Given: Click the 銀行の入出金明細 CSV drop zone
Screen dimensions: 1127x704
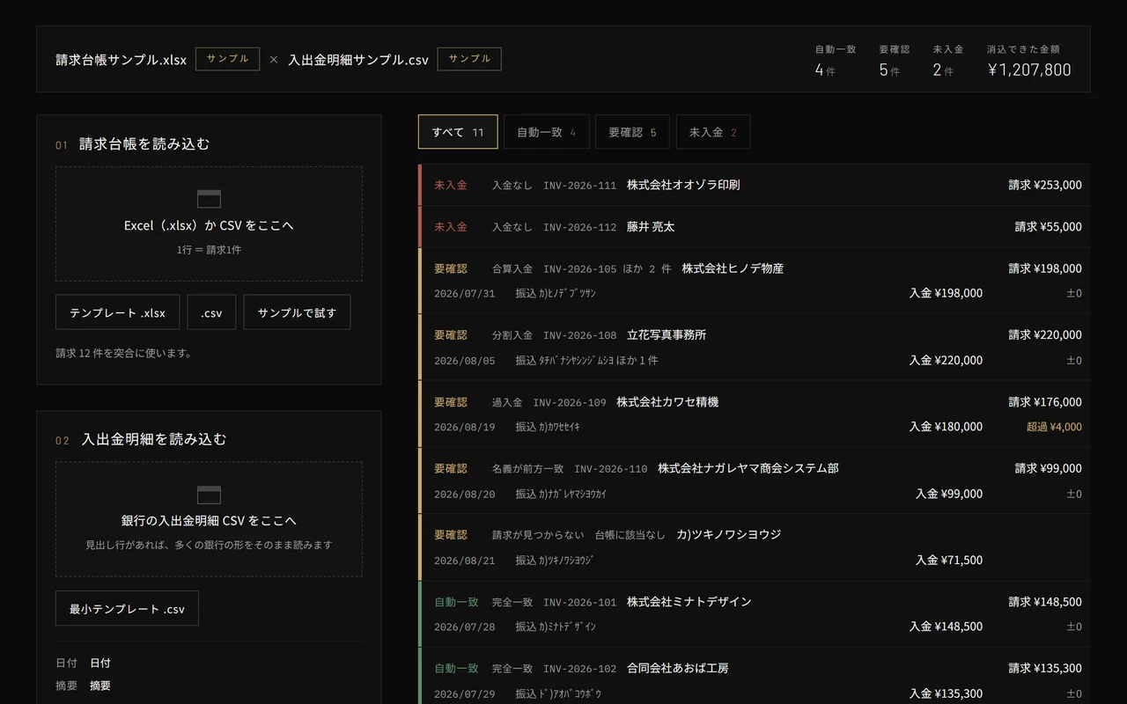Looking at the screenshot, I should tap(209, 519).
